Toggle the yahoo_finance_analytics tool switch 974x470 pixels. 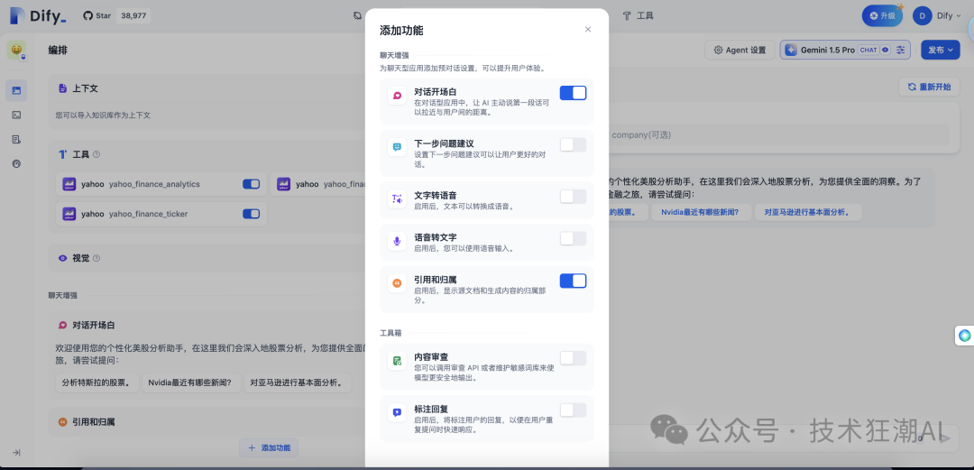251,184
